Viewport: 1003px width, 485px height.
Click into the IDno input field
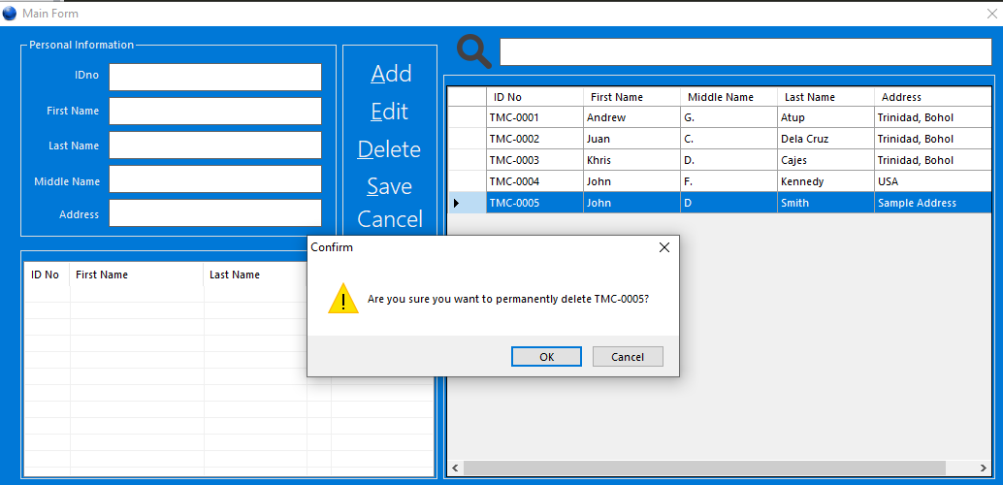tap(215, 77)
